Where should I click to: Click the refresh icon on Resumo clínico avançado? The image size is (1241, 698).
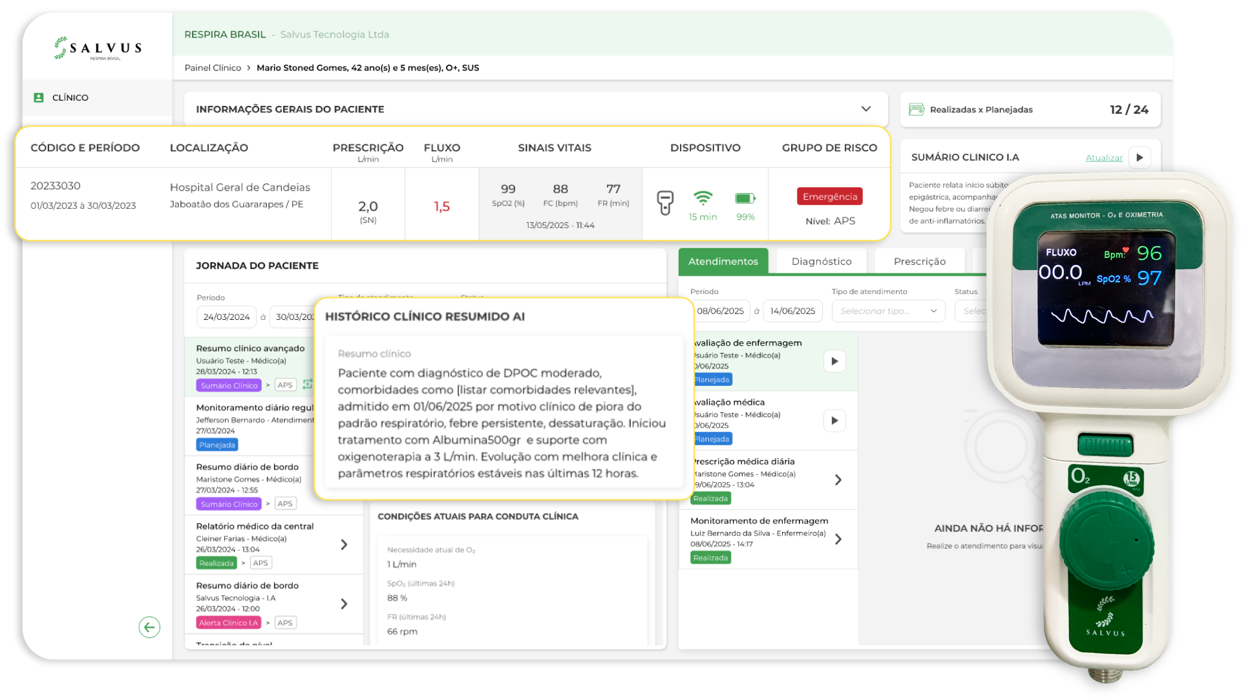[x=308, y=384]
